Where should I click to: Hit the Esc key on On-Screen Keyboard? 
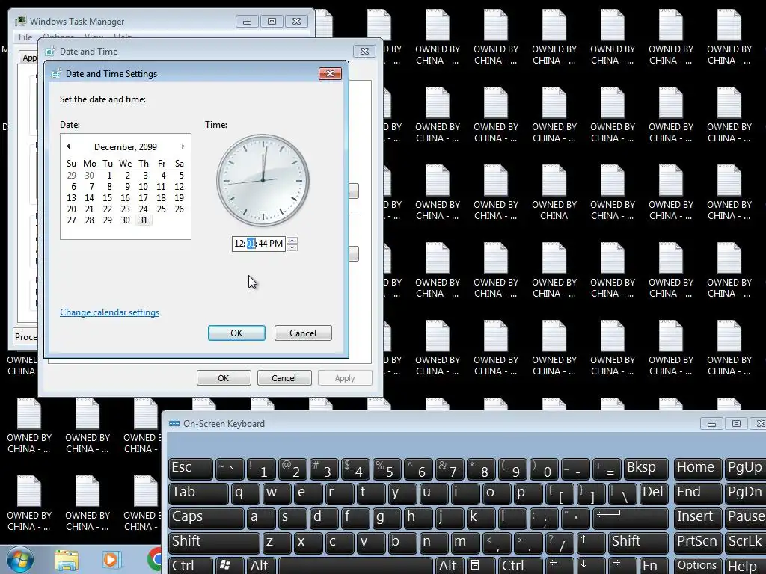[x=191, y=469]
